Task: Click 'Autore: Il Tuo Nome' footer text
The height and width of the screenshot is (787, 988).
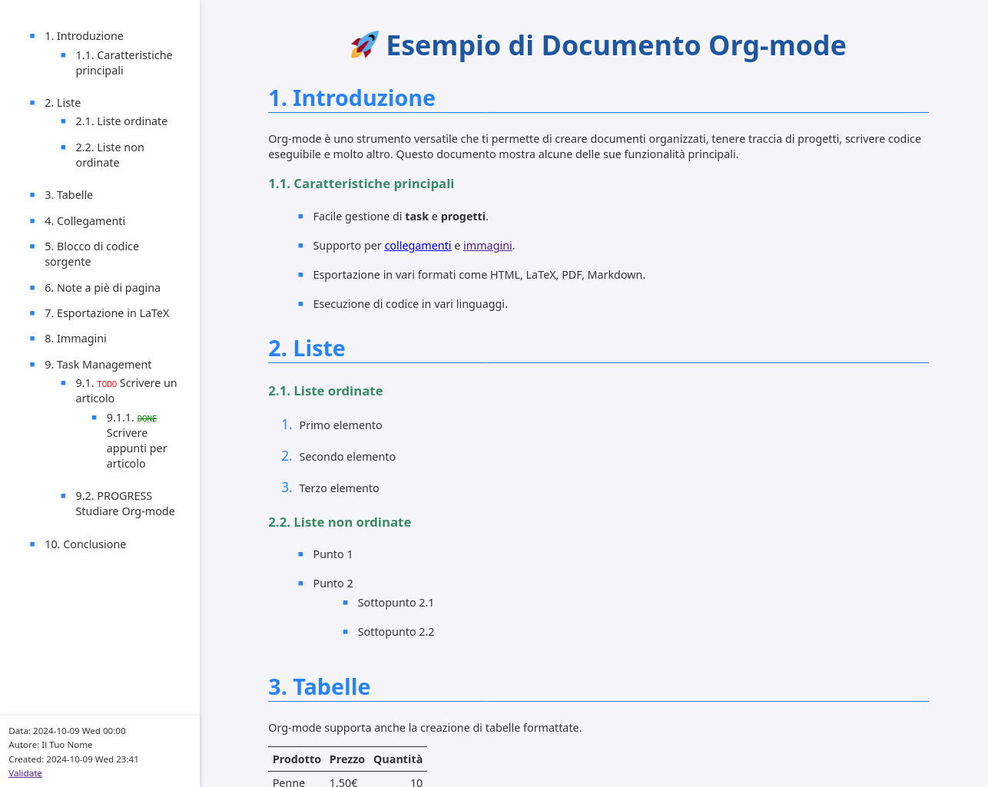Action: [x=51, y=745]
